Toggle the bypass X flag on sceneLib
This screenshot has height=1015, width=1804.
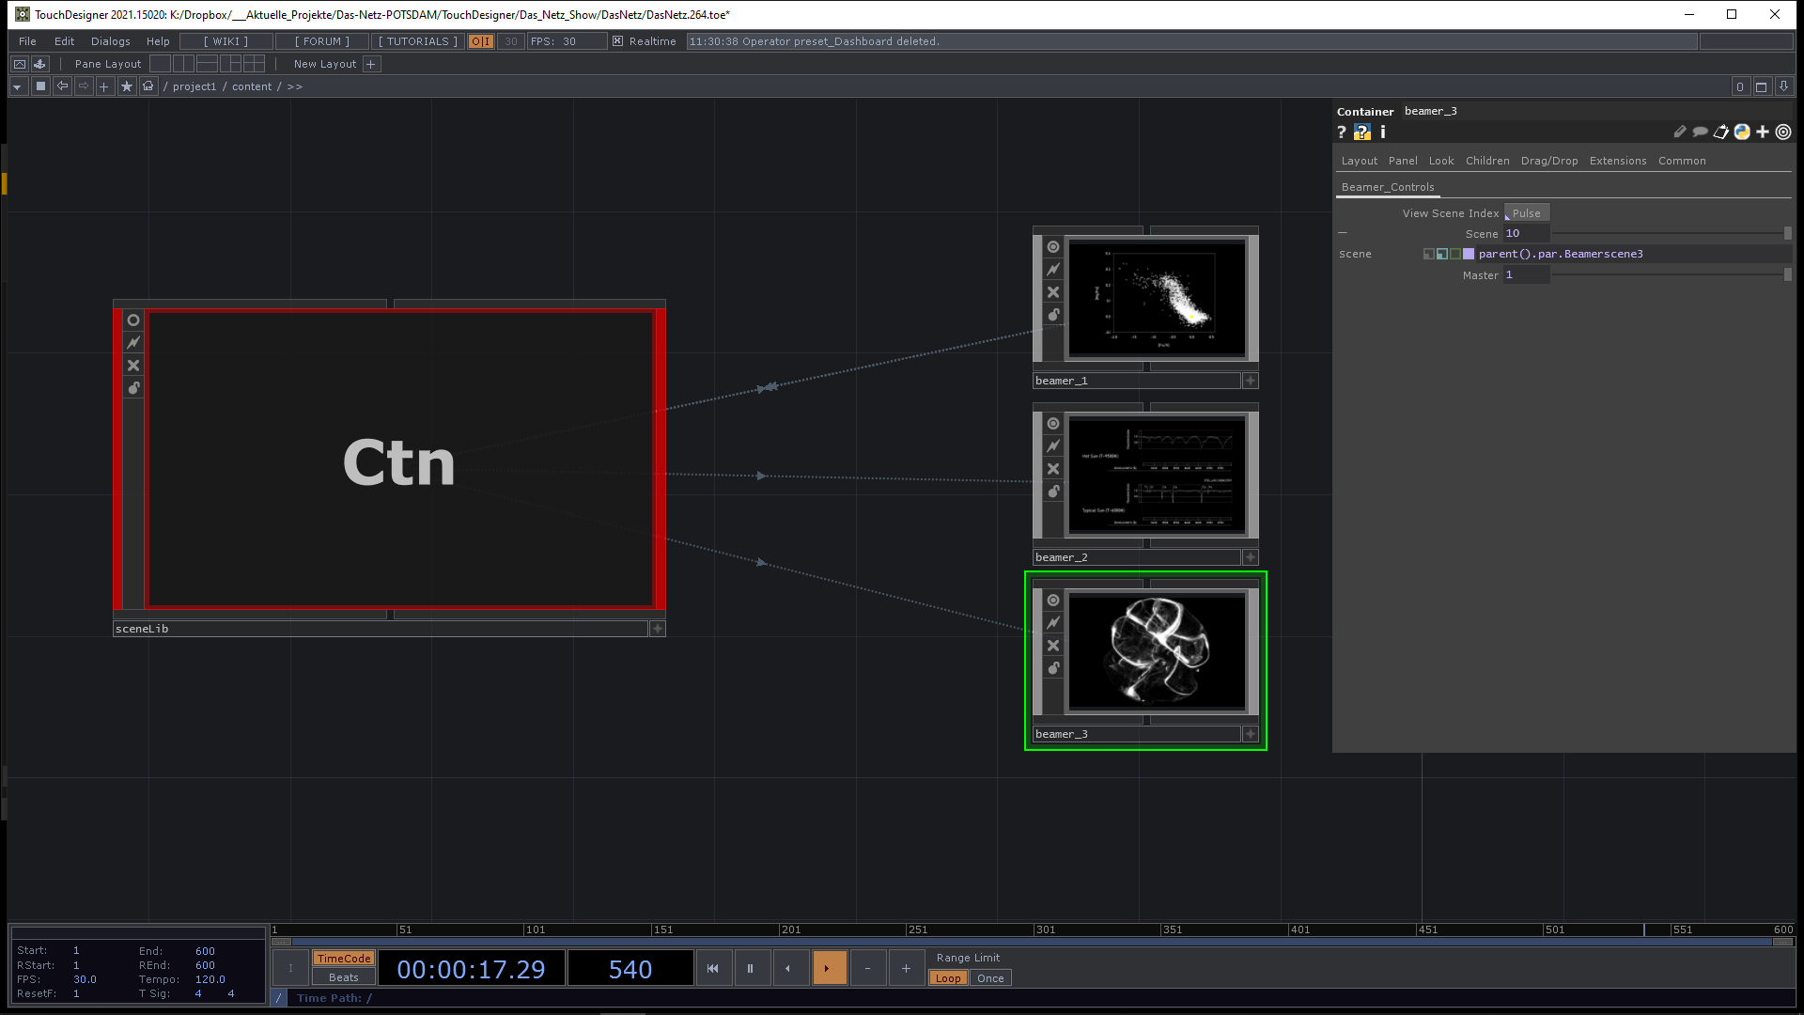click(x=133, y=366)
